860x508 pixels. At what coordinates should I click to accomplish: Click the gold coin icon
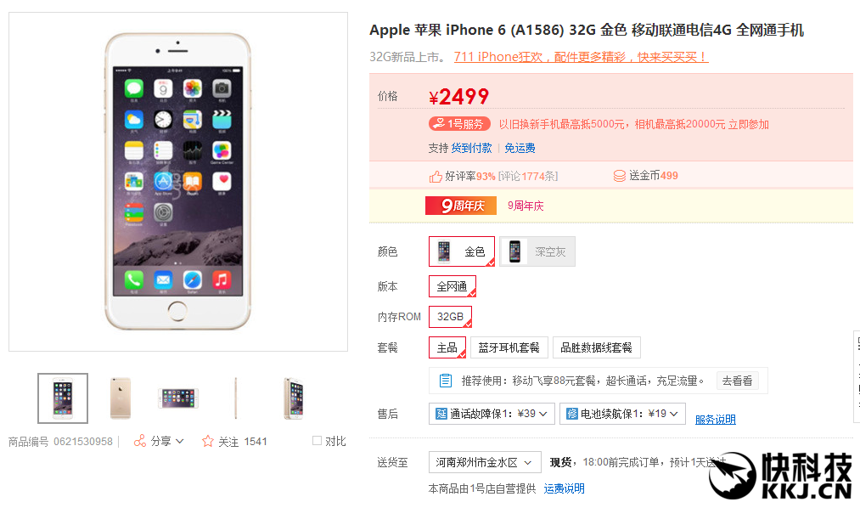click(619, 176)
